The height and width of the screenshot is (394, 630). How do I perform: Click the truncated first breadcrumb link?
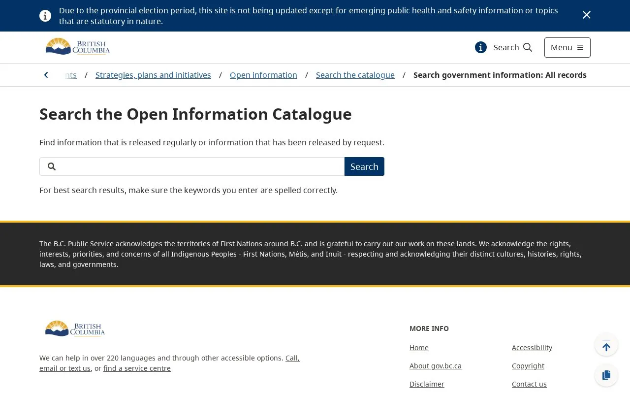click(70, 75)
